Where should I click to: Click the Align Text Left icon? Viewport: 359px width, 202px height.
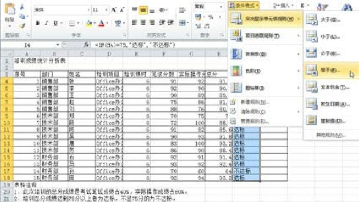coord(134,22)
